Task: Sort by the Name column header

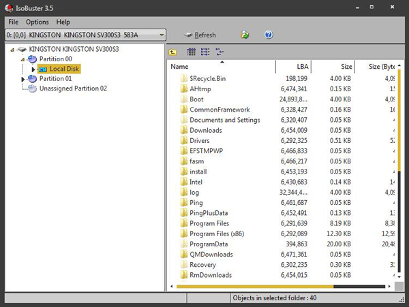Action: (221, 67)
